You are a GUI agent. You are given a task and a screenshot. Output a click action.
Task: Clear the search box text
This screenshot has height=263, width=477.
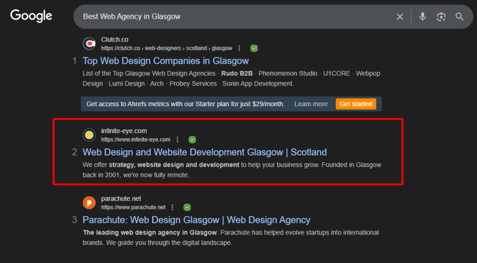400,17
